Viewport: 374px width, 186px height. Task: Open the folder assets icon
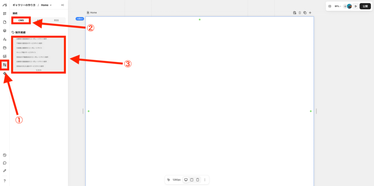tap(4, 48)
